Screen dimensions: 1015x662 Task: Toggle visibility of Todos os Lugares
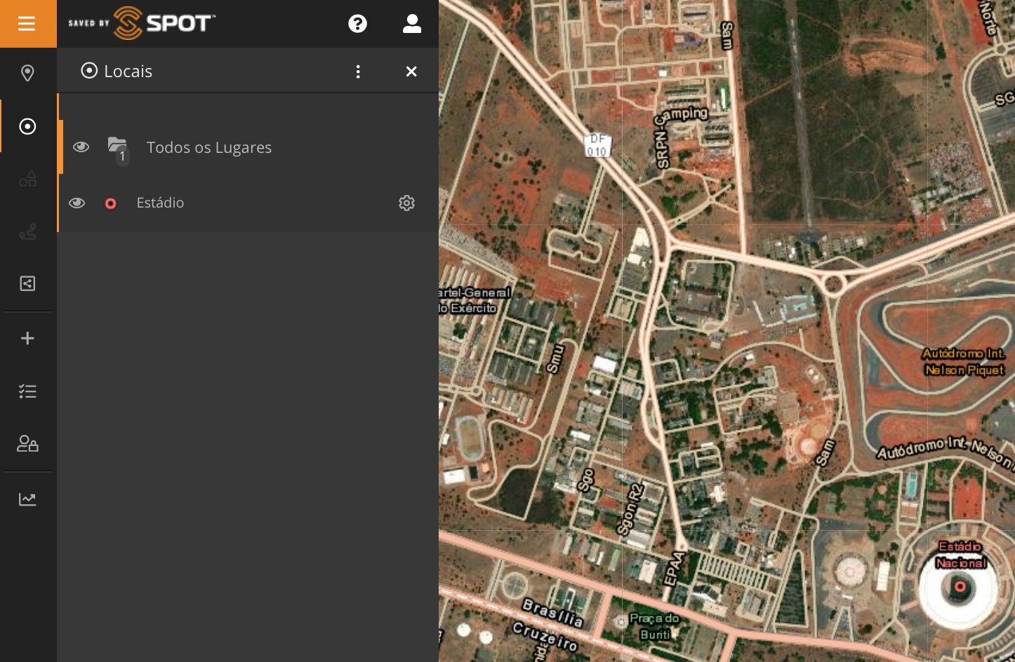(81, 147)
